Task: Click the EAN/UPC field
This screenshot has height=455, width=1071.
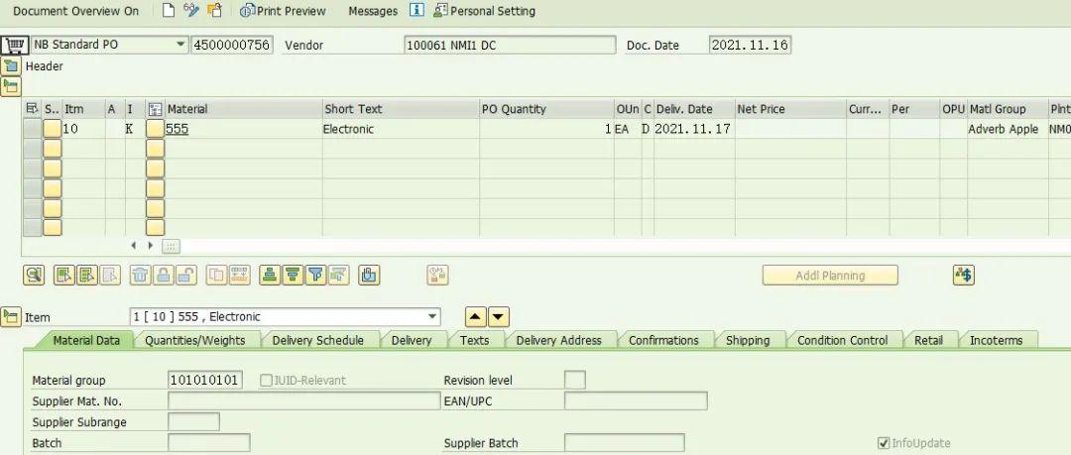Action: click(636, 401)
